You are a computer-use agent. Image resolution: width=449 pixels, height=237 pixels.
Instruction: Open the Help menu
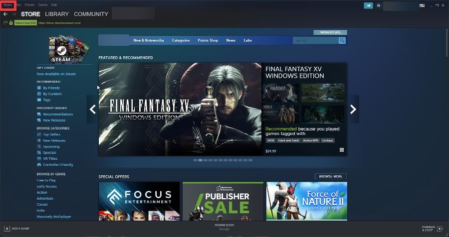(x=54, y=5)
